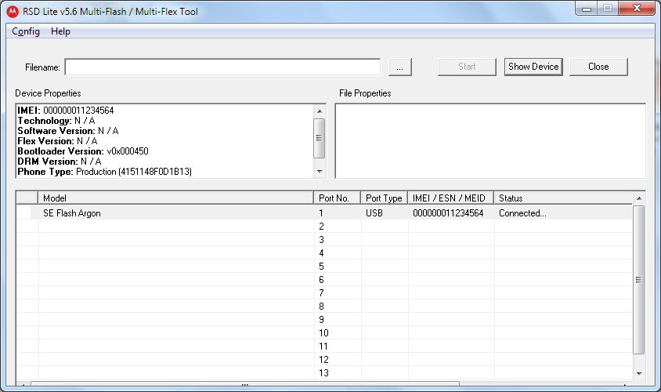Click the Show Device button
The width and height of the screenshot is (661, 392).
533,67
